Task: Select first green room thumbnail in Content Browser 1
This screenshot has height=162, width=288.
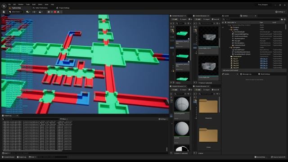Action: point(182,33)
